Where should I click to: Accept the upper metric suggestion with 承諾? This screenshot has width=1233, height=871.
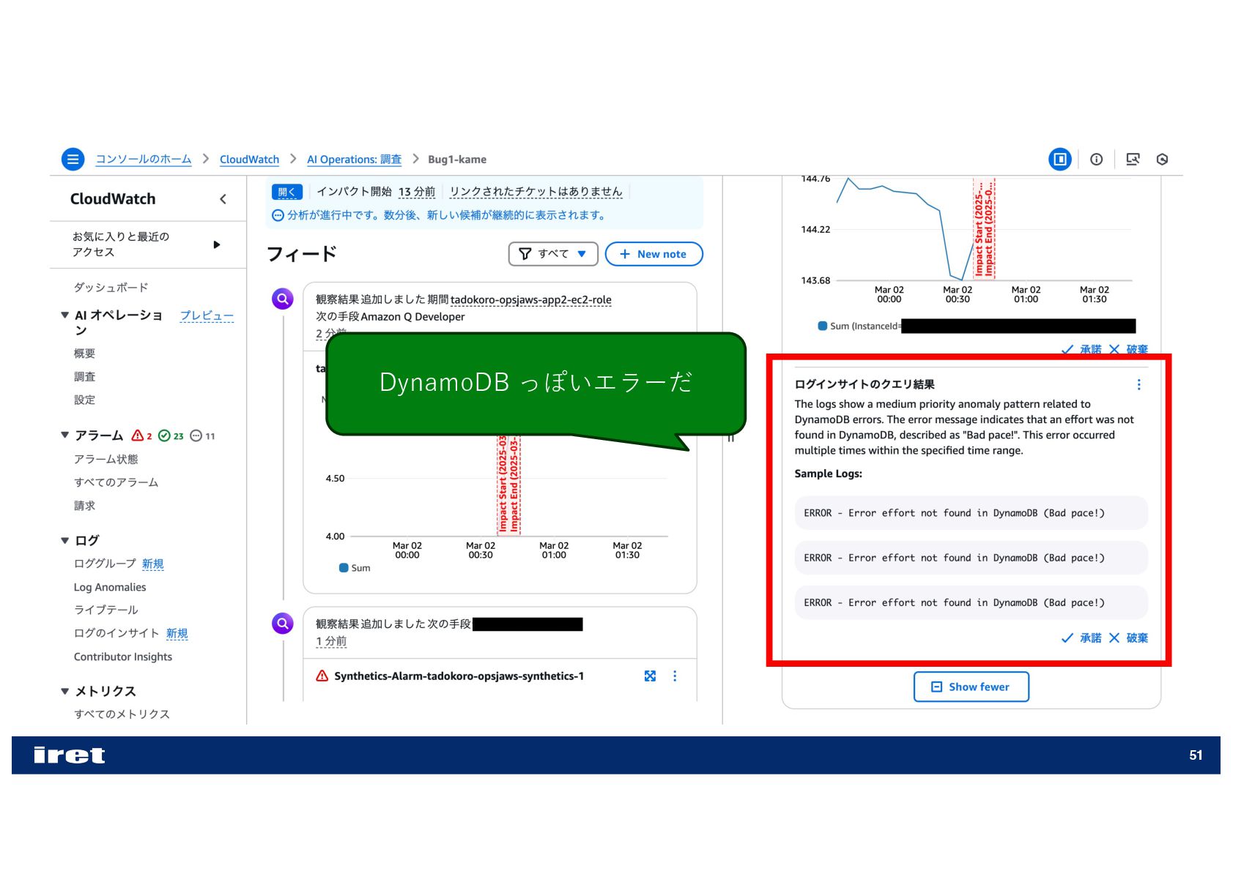1081,349
